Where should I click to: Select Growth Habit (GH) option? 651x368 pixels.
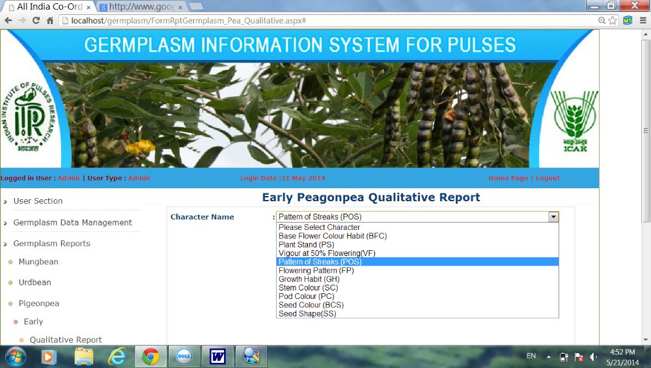click(417, 279)
